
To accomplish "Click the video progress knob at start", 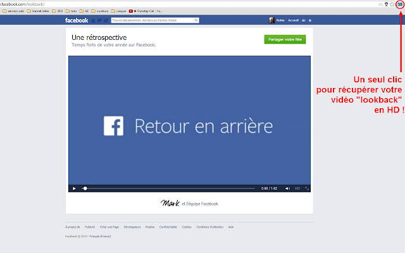I will 85,188.
